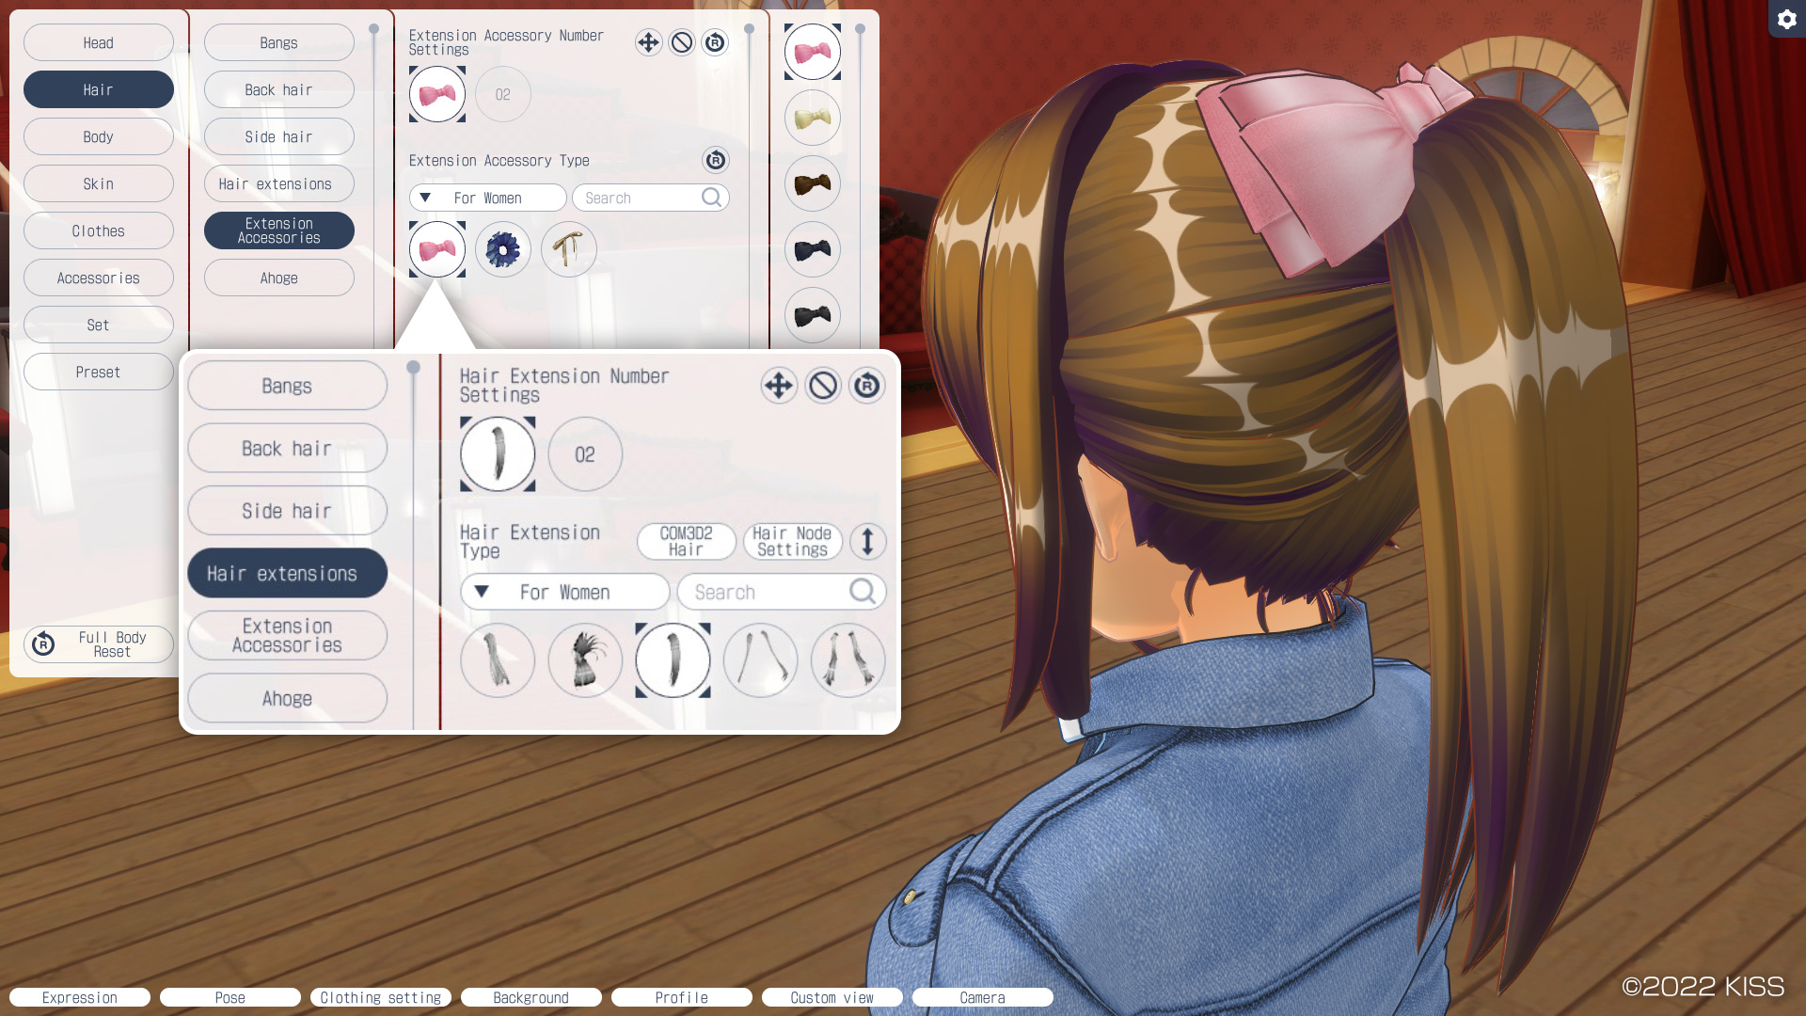Toggle the COM3D2 Hair option
The height and width of the screenshot is (1016, 1806).
[x=686, y=542]
